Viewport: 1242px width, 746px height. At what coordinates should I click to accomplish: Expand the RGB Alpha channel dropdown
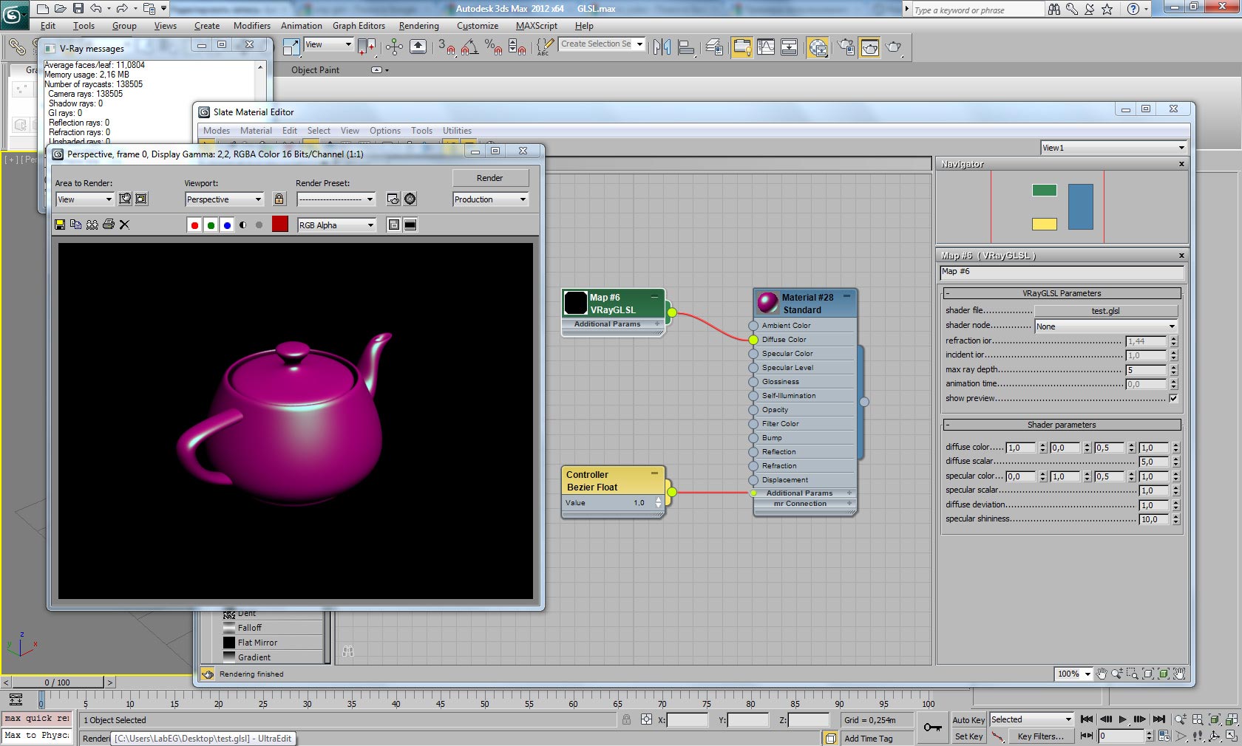[337, 225]
